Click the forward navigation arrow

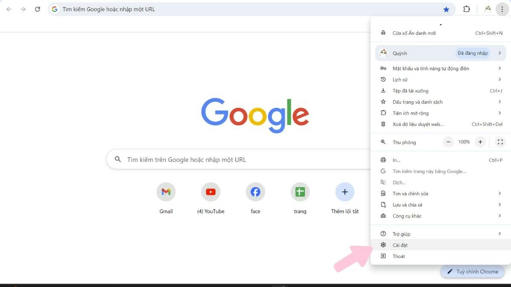(x=22, y=9)
